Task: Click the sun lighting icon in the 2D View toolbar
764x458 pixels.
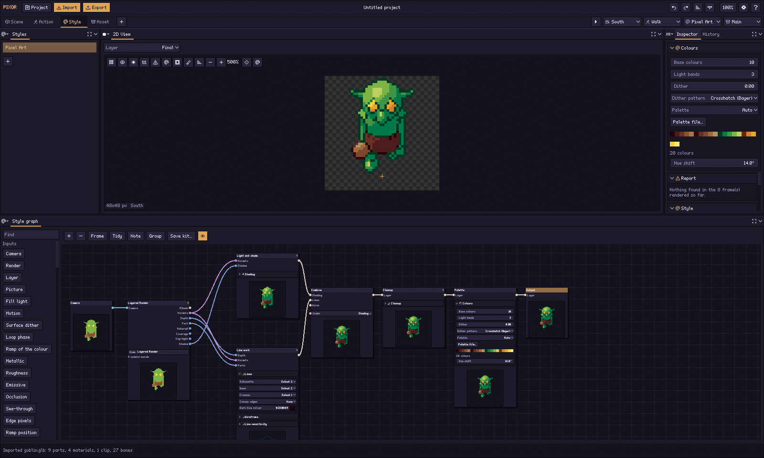Action: point(133,62)
